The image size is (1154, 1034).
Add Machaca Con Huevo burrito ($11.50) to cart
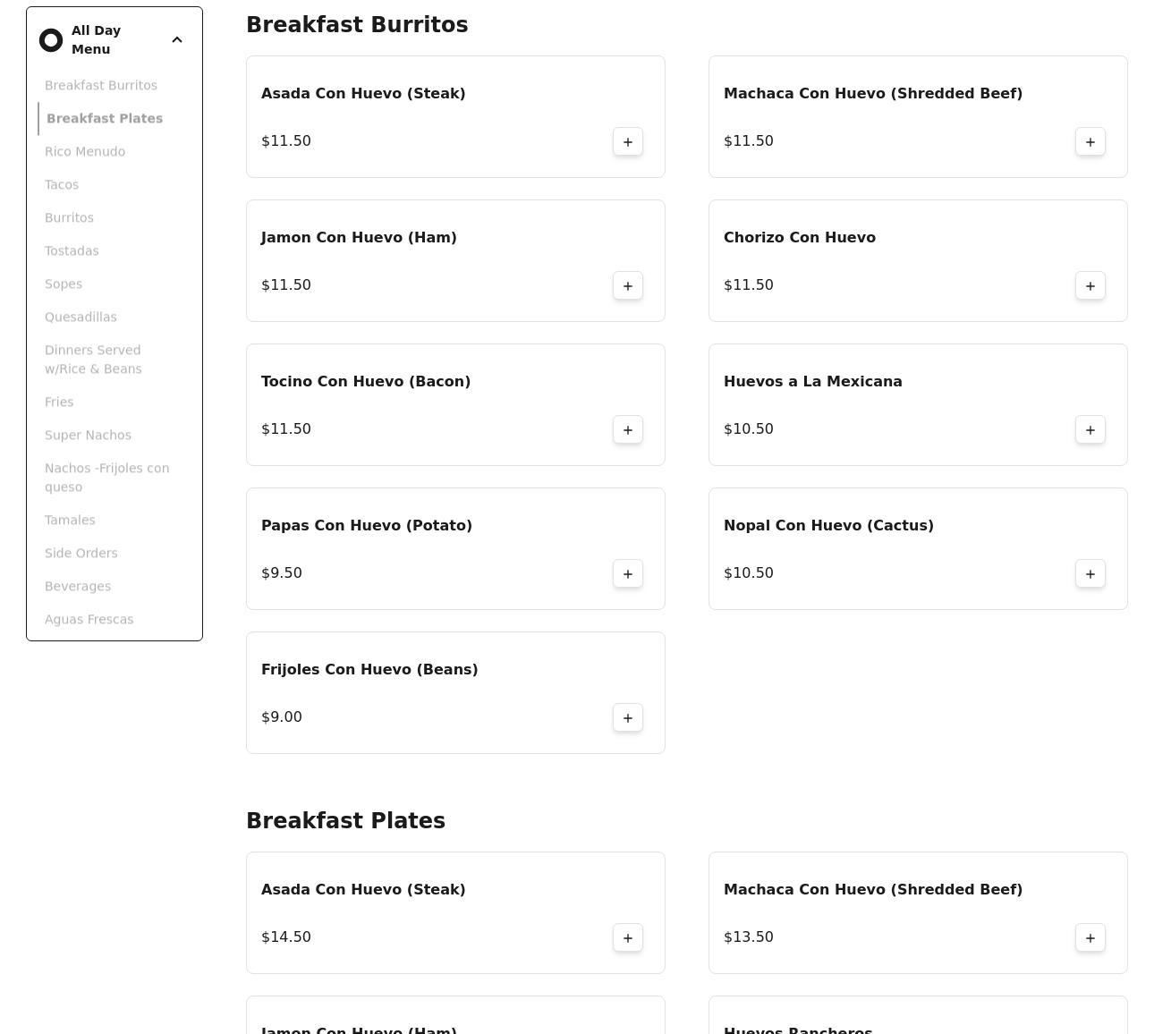1090,141
